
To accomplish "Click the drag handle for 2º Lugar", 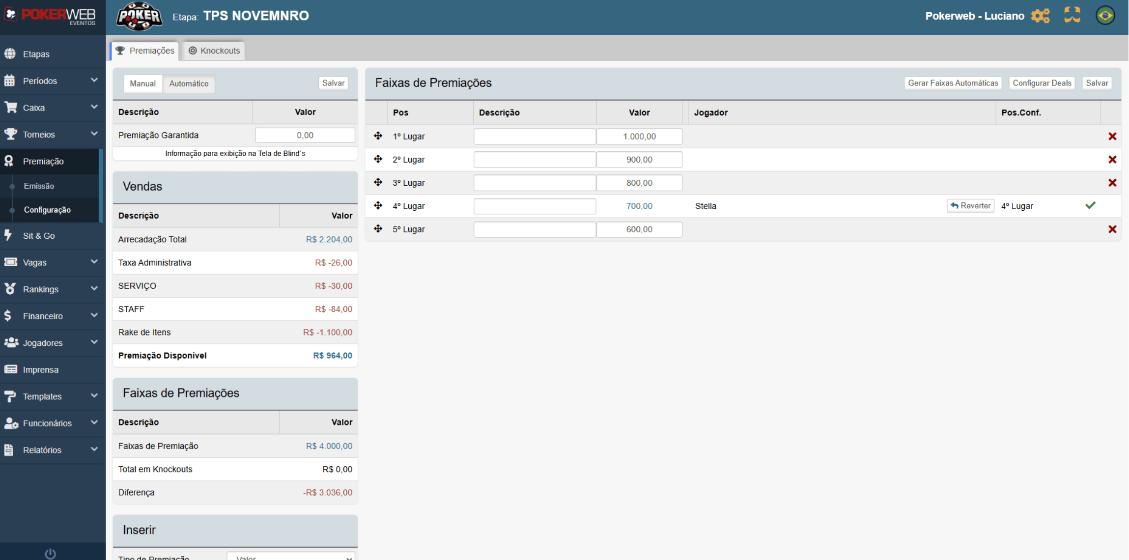I will (x=378, y=159).
